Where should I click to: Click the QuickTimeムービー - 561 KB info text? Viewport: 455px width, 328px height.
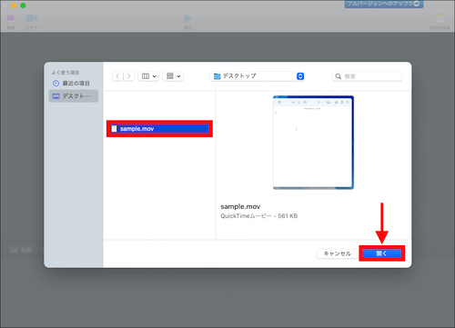point(258,216)
